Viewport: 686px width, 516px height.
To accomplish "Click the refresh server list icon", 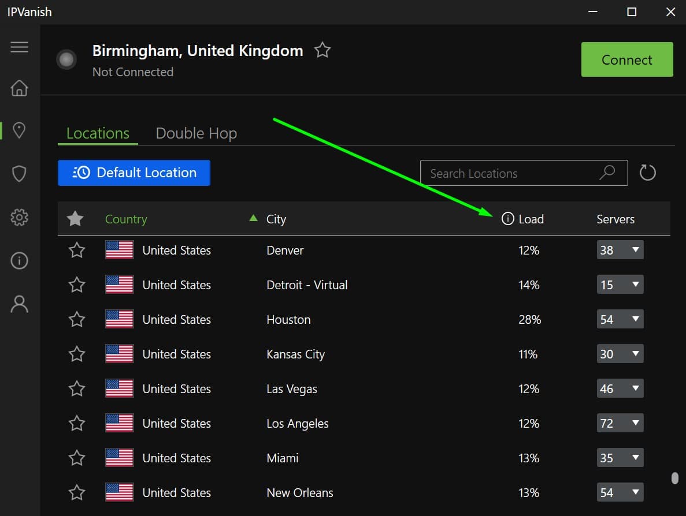I will click(647, 173).
